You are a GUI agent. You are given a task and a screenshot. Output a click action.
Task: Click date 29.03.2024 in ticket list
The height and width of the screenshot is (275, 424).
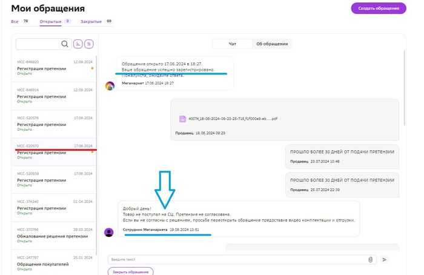[83, 230]
